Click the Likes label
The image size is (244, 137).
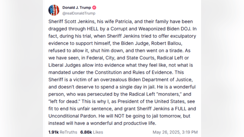point(98,132)
